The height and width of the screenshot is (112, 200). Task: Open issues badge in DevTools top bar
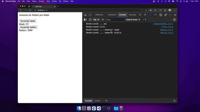click(155, 15)
